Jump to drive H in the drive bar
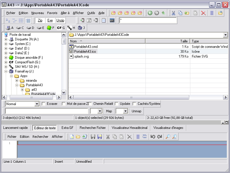 pyautogui.click(x=71, y=28)
